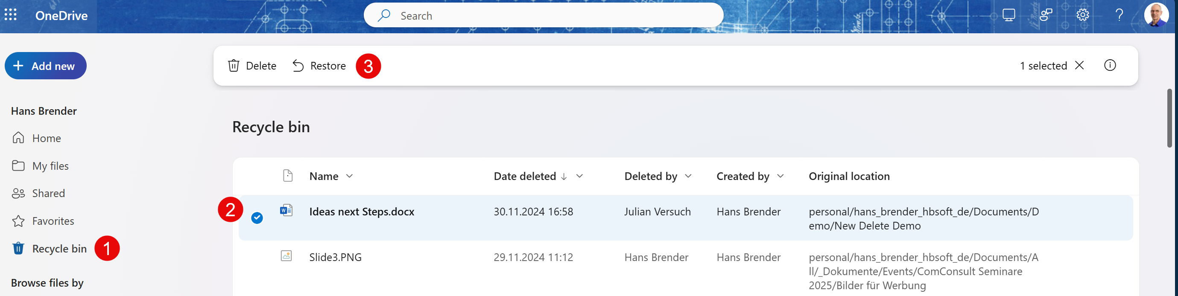The image size is (1178, 296).
Task: Open the user profile picture
Action: click(x=1156, y=15)
